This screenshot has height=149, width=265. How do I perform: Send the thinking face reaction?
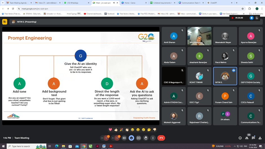click(149, 130)
